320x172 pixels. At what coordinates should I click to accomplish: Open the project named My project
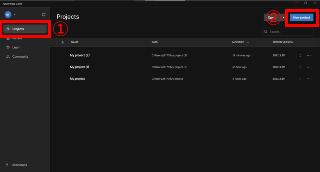coord(77,79)
